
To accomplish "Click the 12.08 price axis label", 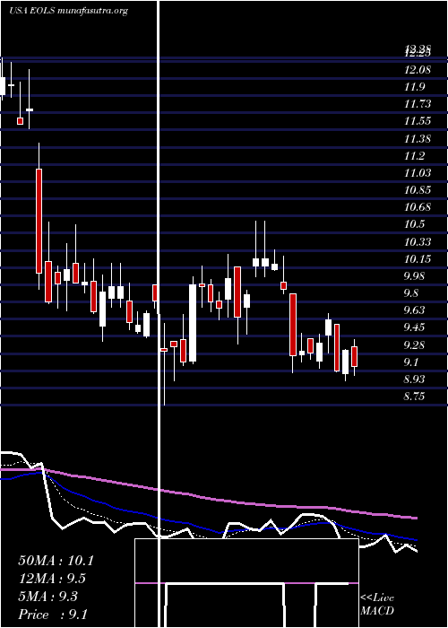I will (x=418, y=70).
